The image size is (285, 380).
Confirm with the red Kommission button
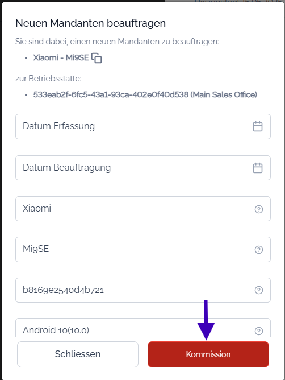pyautogui.click(x=208, y=354)
